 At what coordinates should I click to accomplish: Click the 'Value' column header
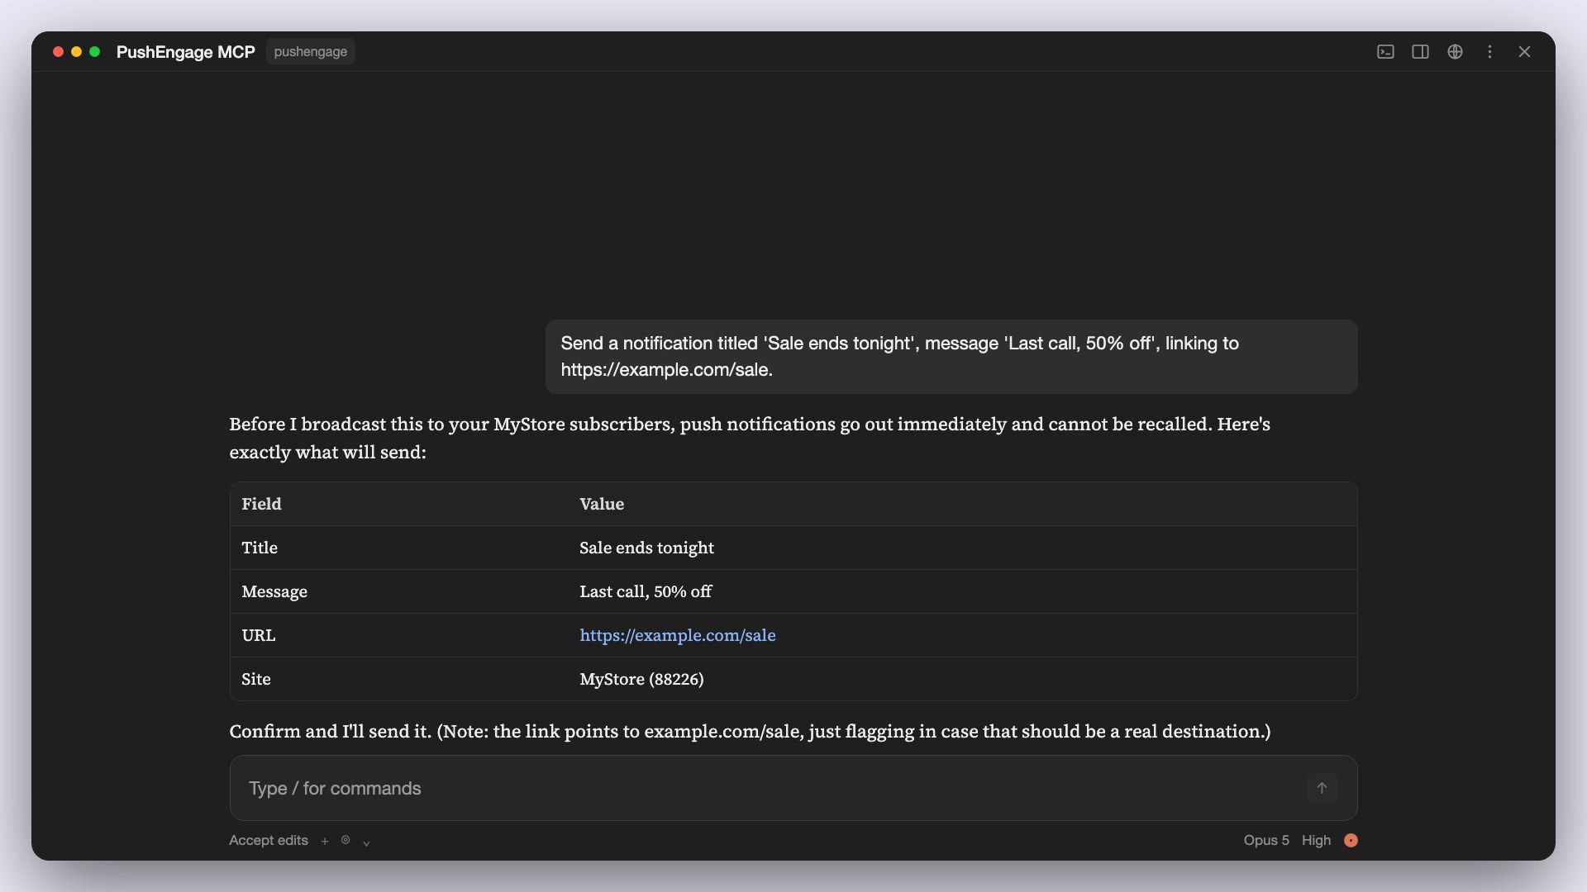[601, 504]
